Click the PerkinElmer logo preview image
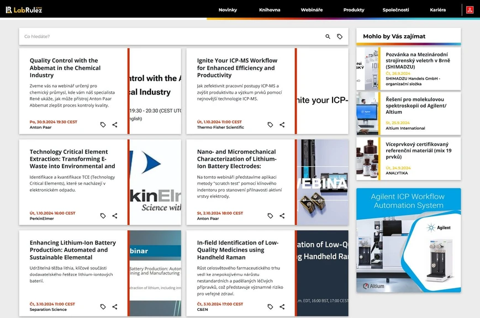 click(155, 182)
